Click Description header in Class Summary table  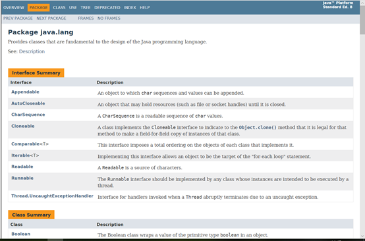pos(110,225)
